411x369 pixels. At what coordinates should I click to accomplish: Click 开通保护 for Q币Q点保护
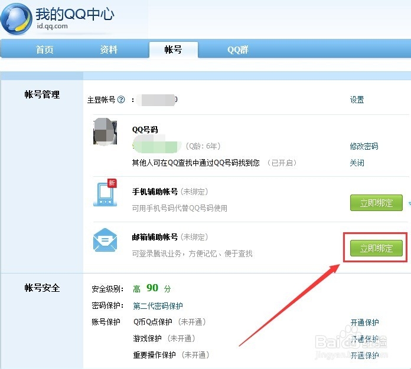[364, 322]
